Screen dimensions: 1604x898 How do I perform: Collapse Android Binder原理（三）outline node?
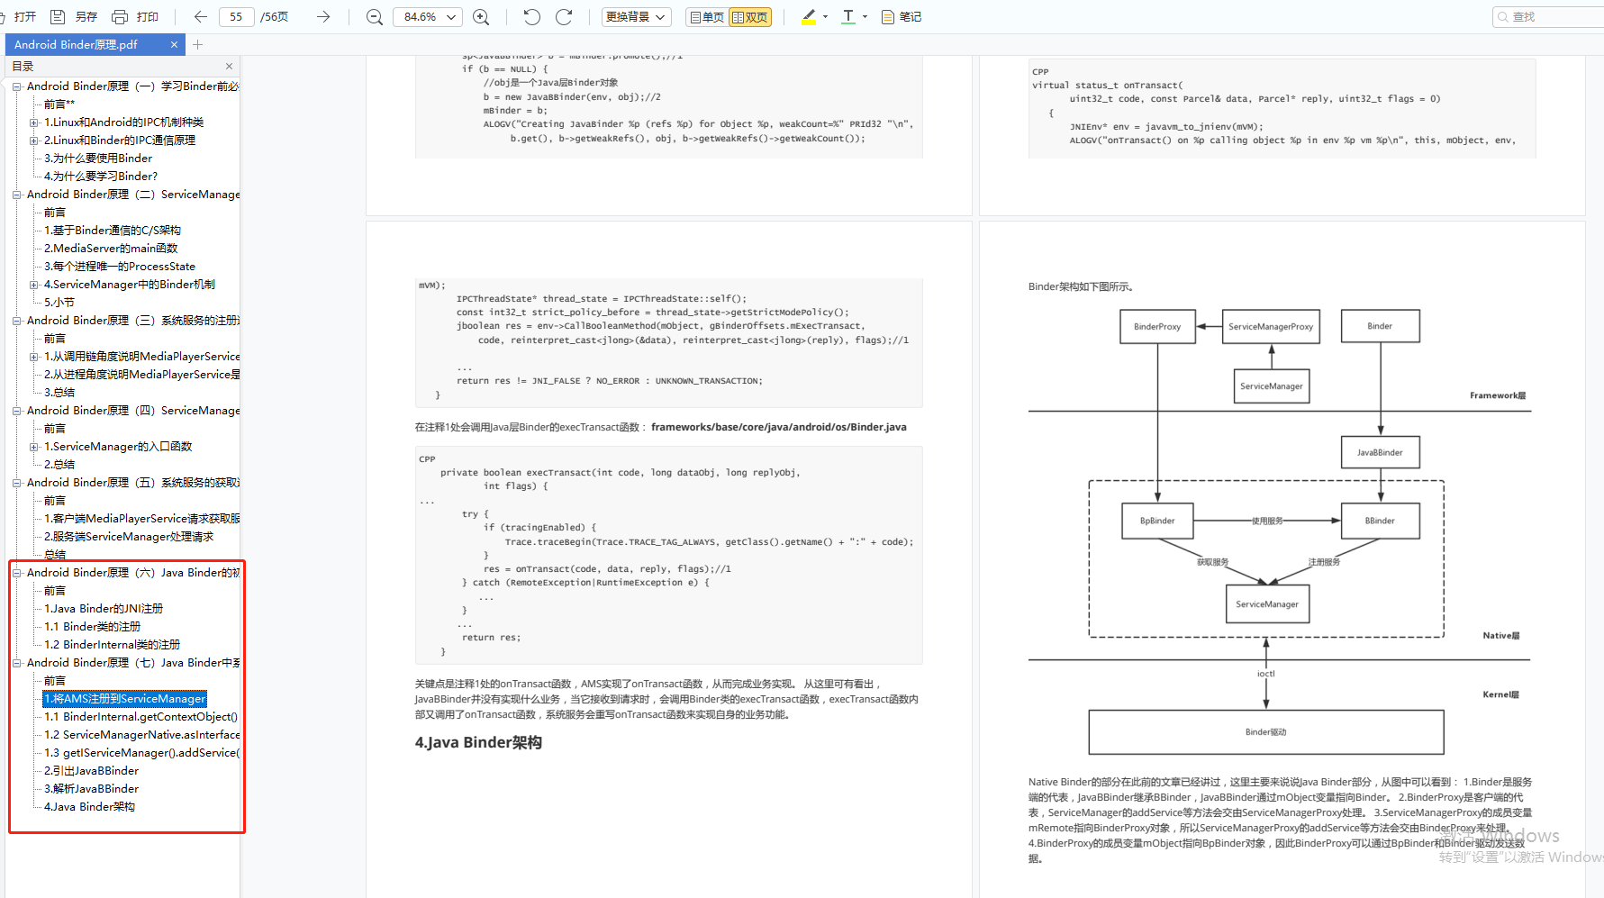[x=17, y=321]
